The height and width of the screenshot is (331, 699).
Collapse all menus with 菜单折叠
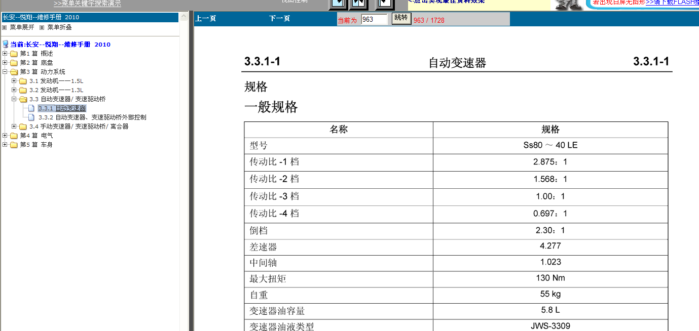(59, 27)
